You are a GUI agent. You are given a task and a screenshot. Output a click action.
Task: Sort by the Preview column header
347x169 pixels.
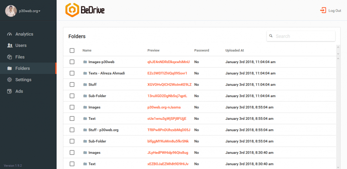click(154, 51)
